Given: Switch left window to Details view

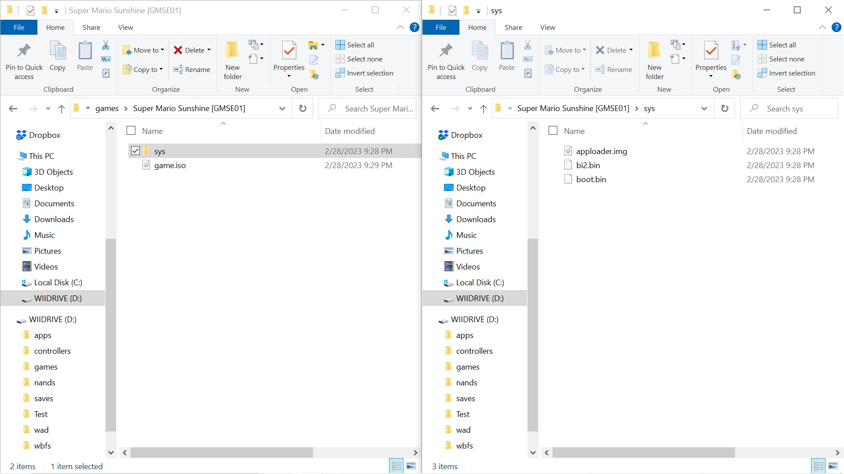Looking at the screenshot, I should [397, 466].
